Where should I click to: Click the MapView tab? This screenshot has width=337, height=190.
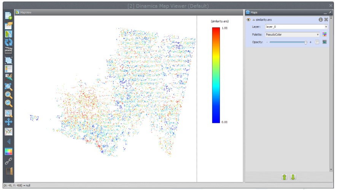point(25,12)
